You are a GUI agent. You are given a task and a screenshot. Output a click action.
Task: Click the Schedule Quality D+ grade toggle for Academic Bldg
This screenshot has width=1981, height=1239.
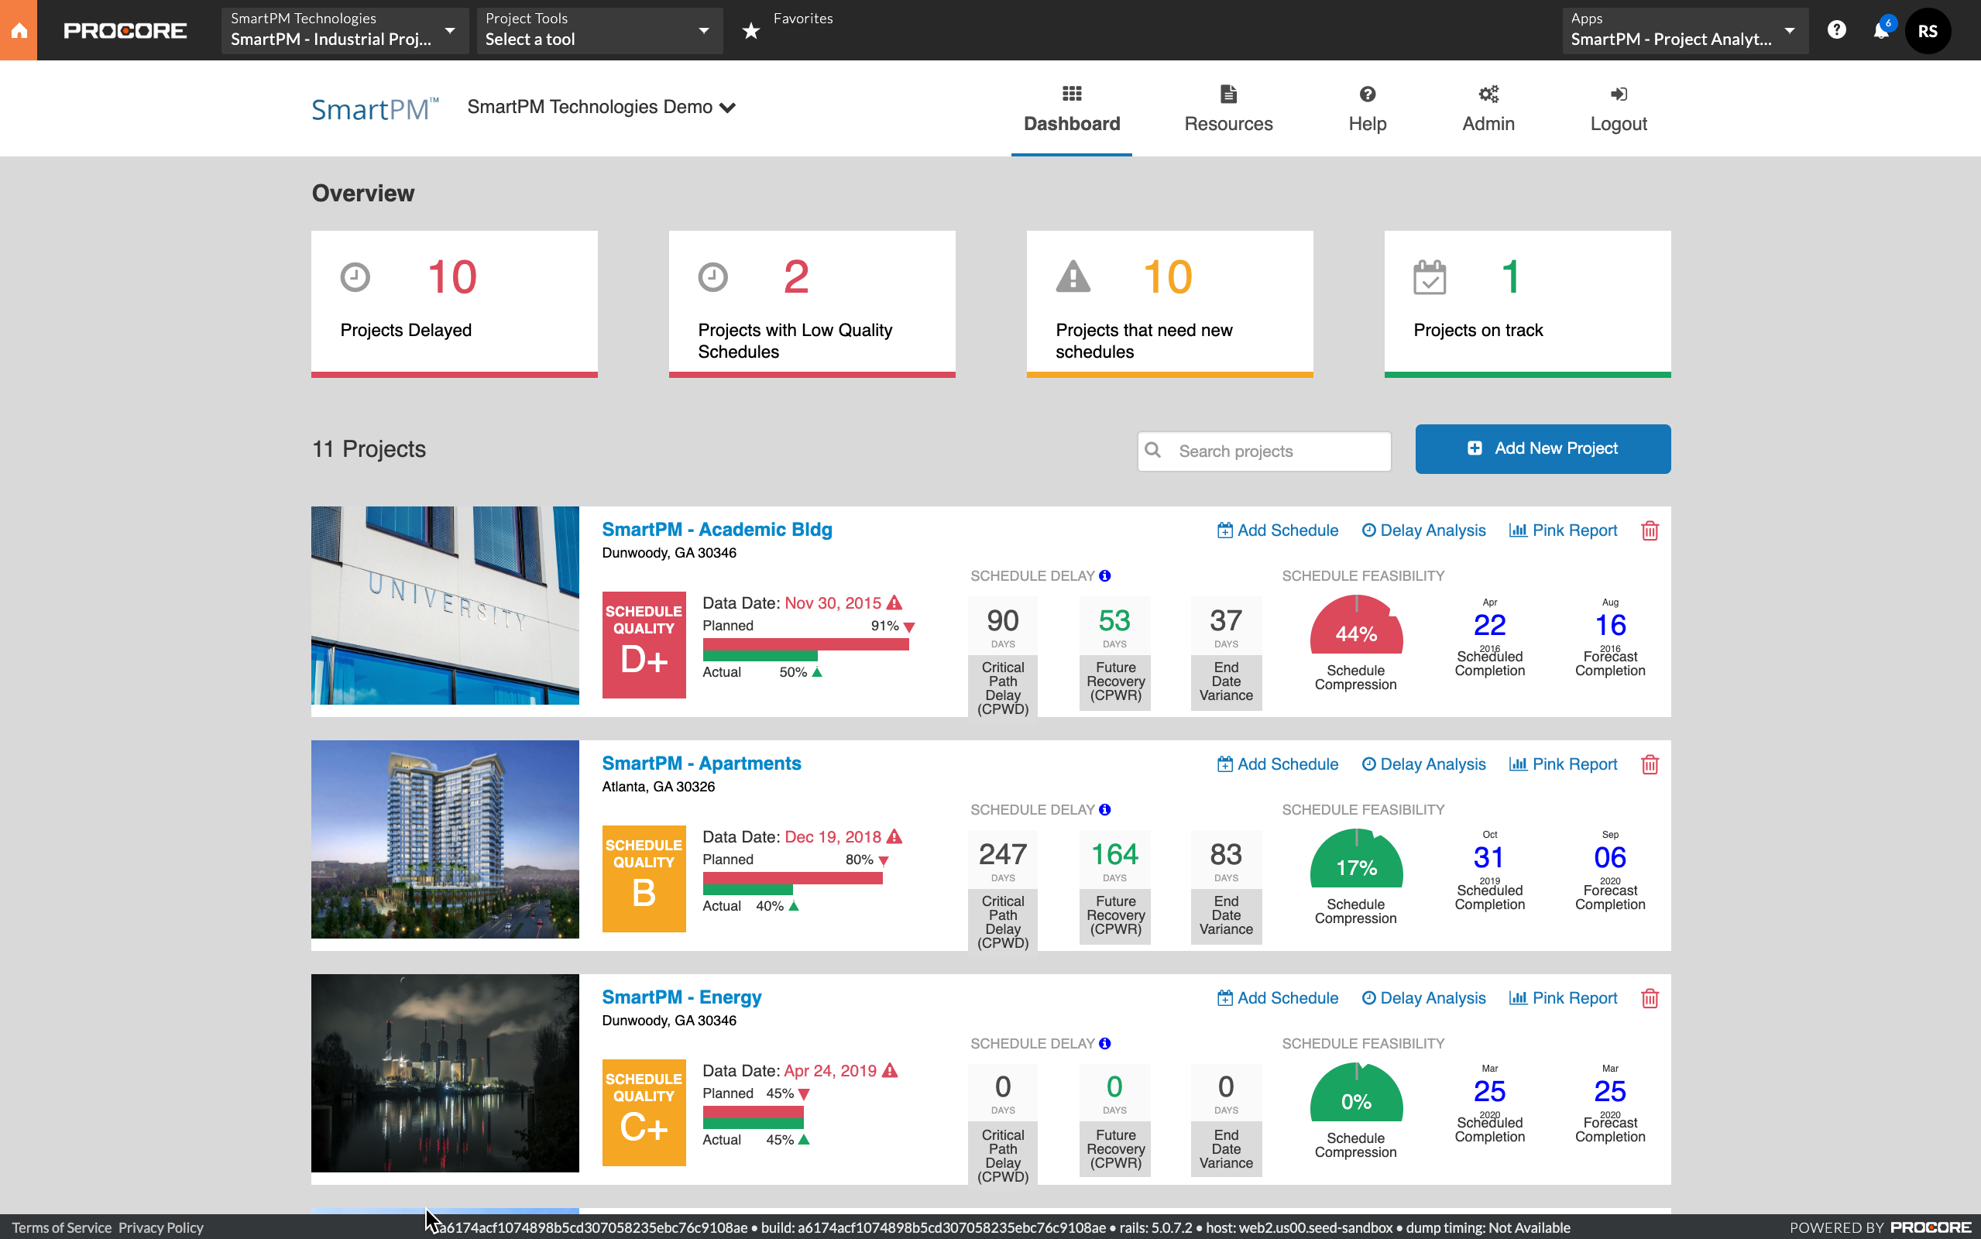click(x=640, y=640)
